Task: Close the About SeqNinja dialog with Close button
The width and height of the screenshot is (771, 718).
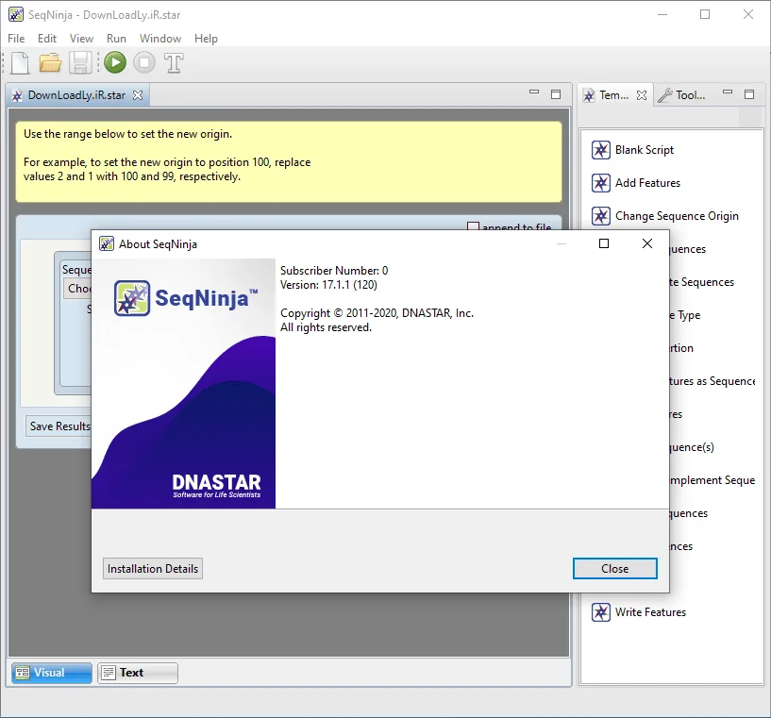Action: [x=614, y=569]
